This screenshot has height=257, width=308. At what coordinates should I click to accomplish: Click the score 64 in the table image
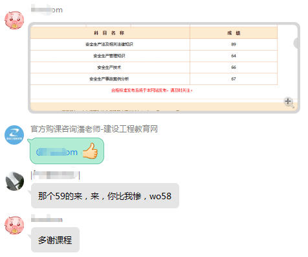point(234,56)
